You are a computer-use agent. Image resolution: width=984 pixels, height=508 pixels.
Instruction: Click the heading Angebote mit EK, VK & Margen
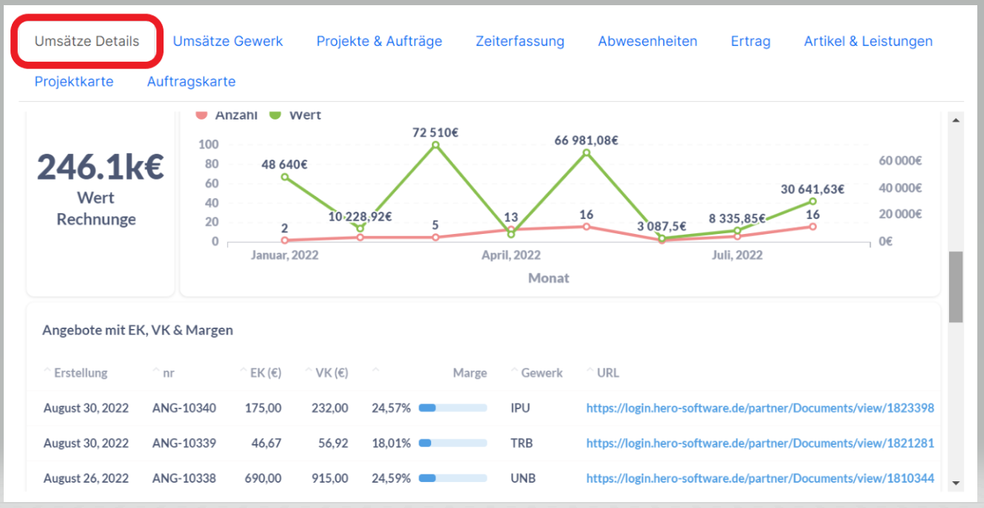pos(138,330)
